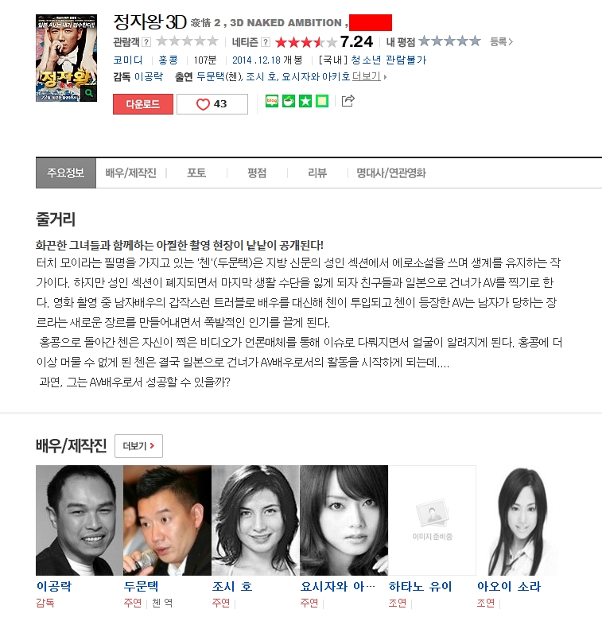Viewport: 602px width, 625px height.
Task: Toggle the heart like button showing 43
Action: tap(212, 104)
